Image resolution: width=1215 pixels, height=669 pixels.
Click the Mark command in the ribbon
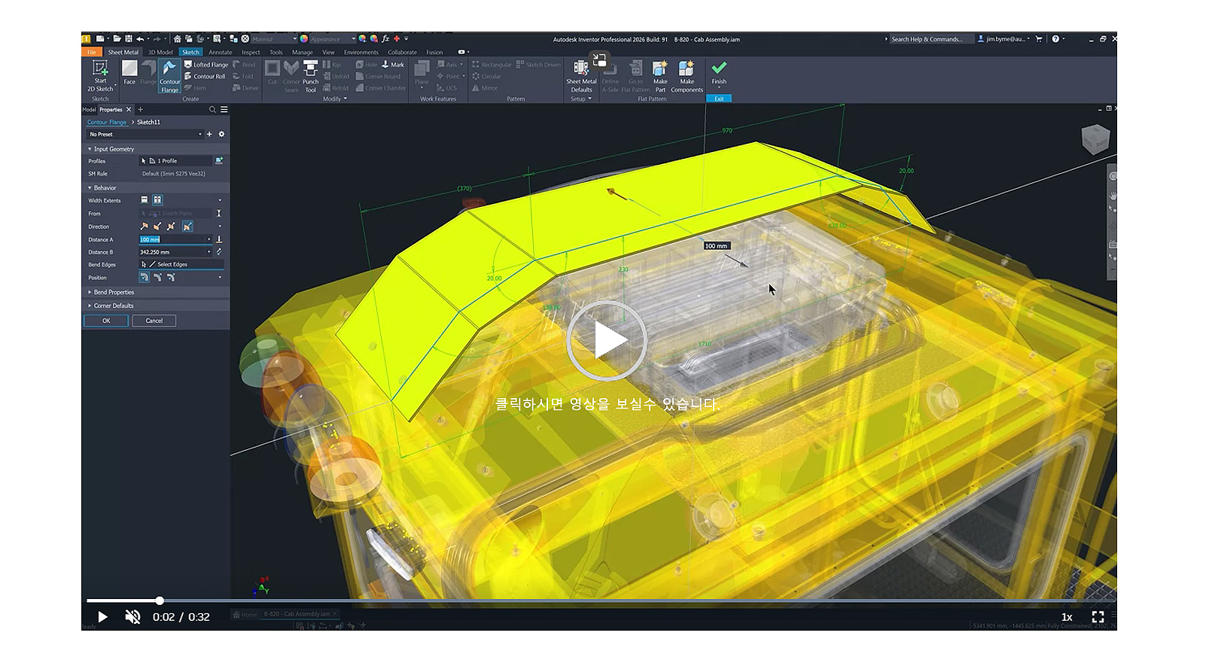coord(393,65)
